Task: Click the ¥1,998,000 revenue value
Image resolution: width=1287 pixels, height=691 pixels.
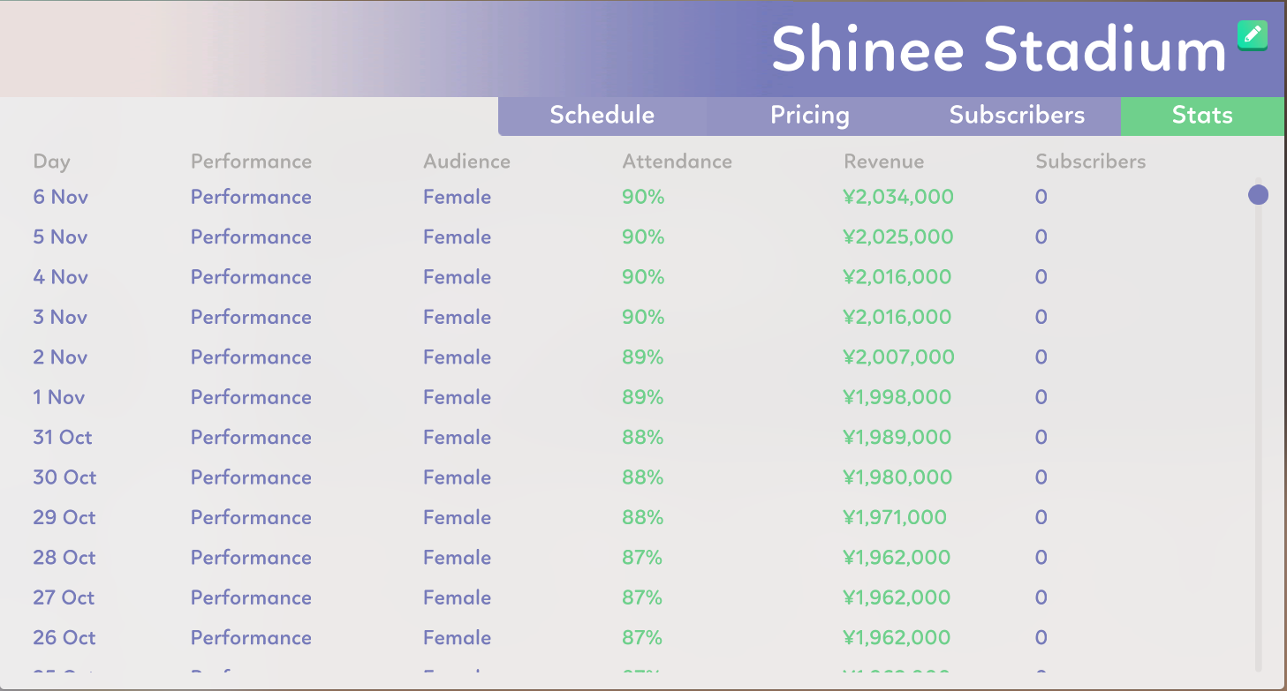Action: (897, 397)
